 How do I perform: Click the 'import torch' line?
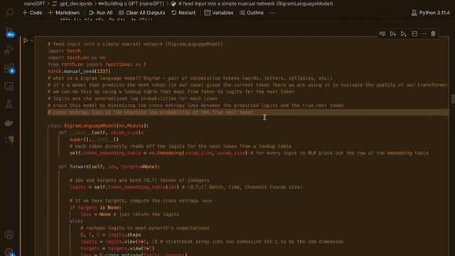(64, 50)
